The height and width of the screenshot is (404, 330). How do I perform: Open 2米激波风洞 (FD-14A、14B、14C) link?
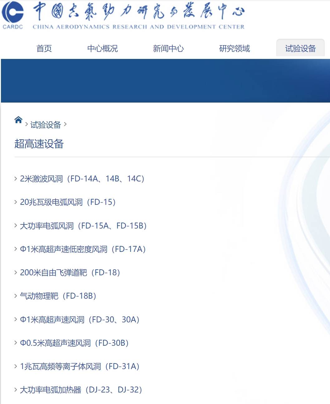(x=82, y=179)
